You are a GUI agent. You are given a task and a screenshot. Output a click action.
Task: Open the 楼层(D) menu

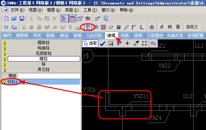coord(54,10)
